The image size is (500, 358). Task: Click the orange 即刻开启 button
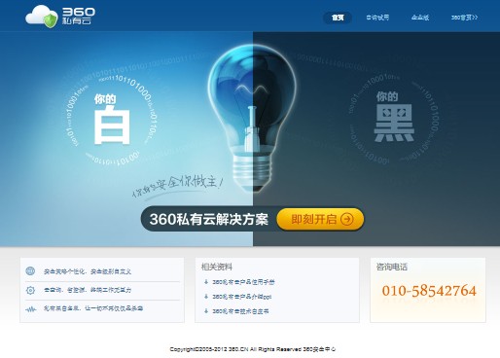coord(321,220)
